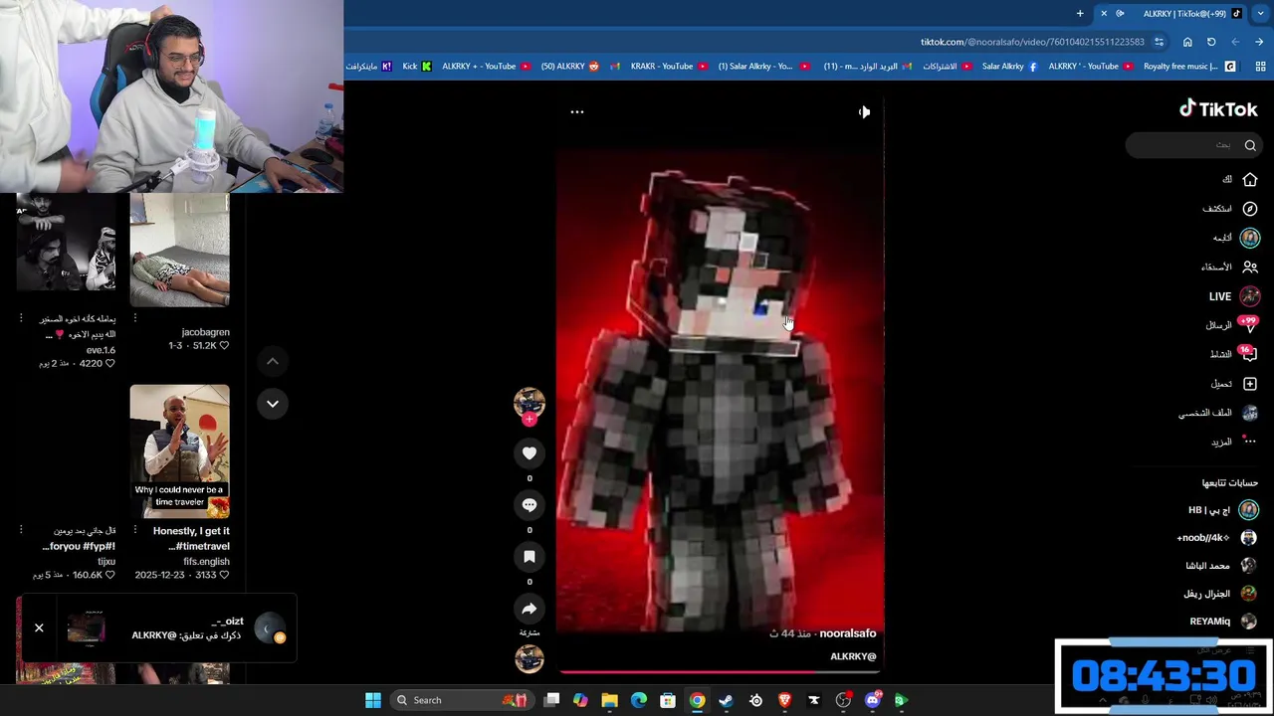The image size is (1274, 716).
Task: Click the TikTok logo
Action: pyautogui.click(x=1218, y=109)
